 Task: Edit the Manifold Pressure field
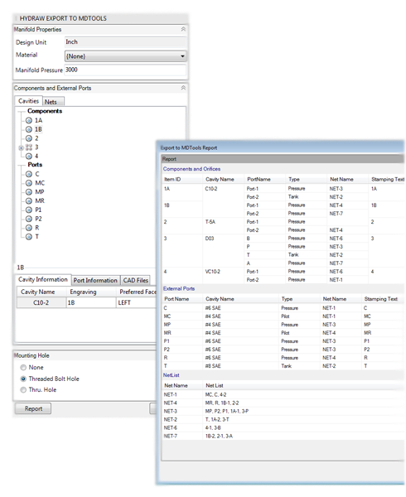pyautogui.click(x=125, y=70)
